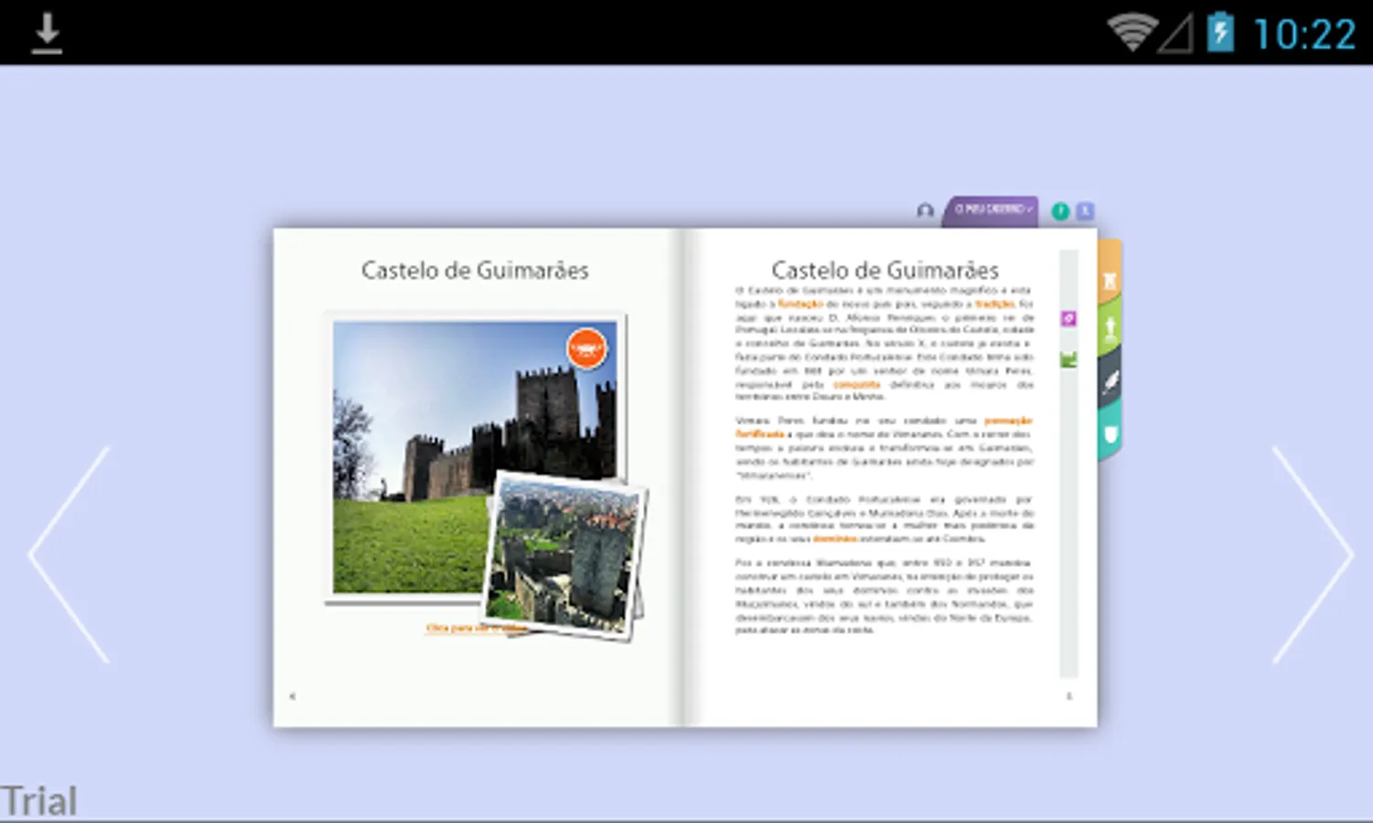Click the purple marker icon in the page margin
Screen dimensions: 1373x823
1068,318
